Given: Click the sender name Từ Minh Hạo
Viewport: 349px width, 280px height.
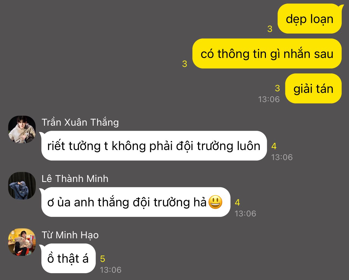Looking at the screenshot, I should 70,235.
